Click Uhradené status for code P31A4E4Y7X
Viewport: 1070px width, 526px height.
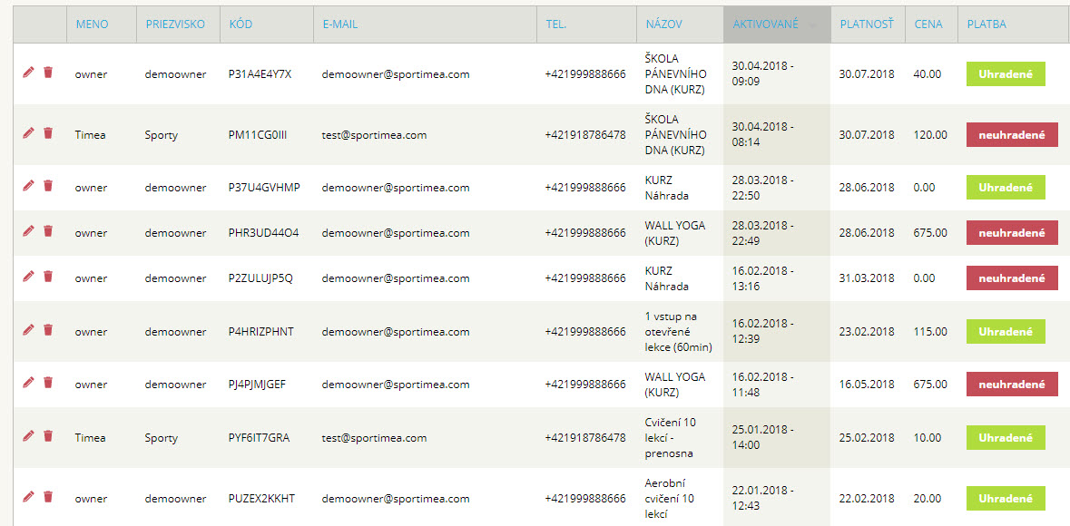pos(1006,74)
